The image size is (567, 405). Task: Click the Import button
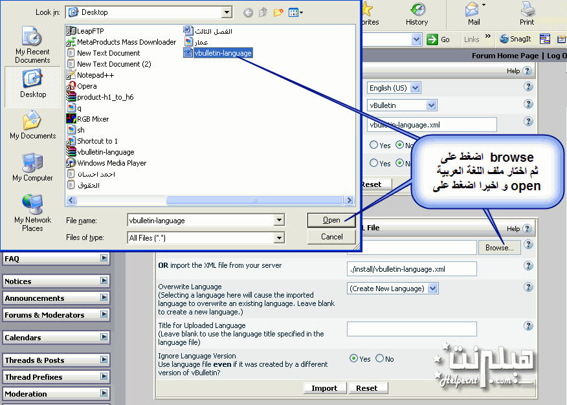pyautogui.click(x=324, y=388)
